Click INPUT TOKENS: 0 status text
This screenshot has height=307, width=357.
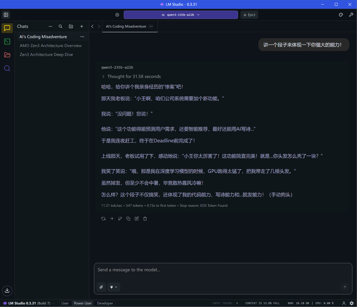click(225, 303)
